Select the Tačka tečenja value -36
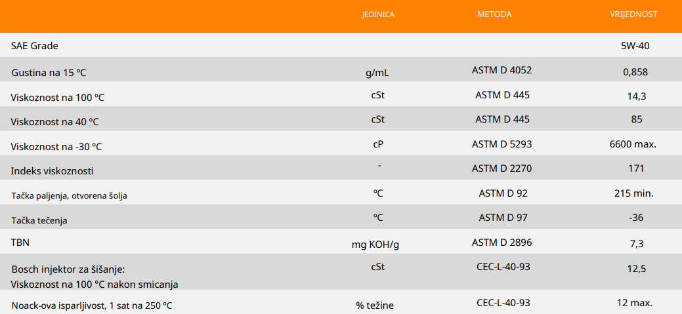This screenshot has width=682, height=314. tap(635, 218)
